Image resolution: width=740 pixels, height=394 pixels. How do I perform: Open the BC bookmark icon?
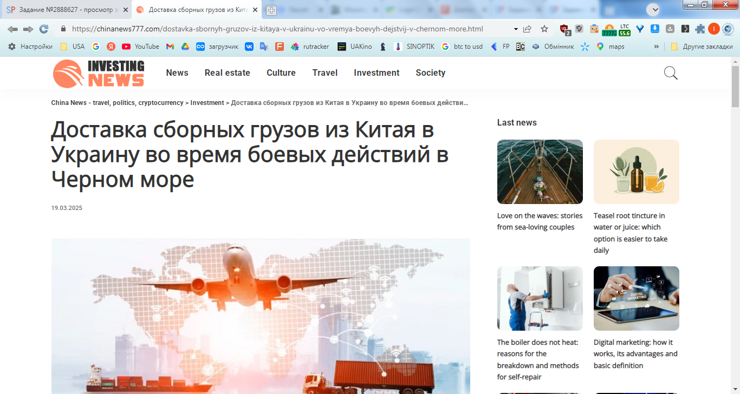click(x=520, y=47)
